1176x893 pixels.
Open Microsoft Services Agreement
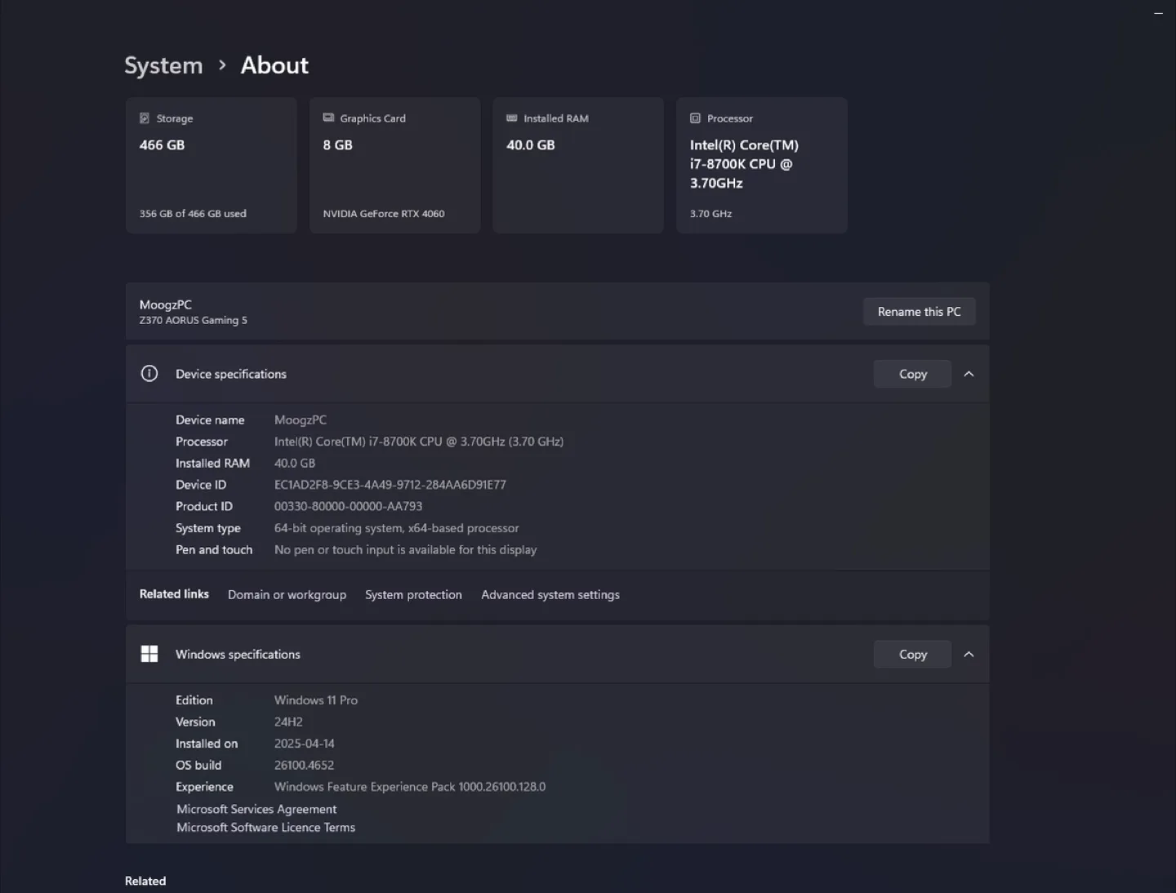(x=256, y=809)
